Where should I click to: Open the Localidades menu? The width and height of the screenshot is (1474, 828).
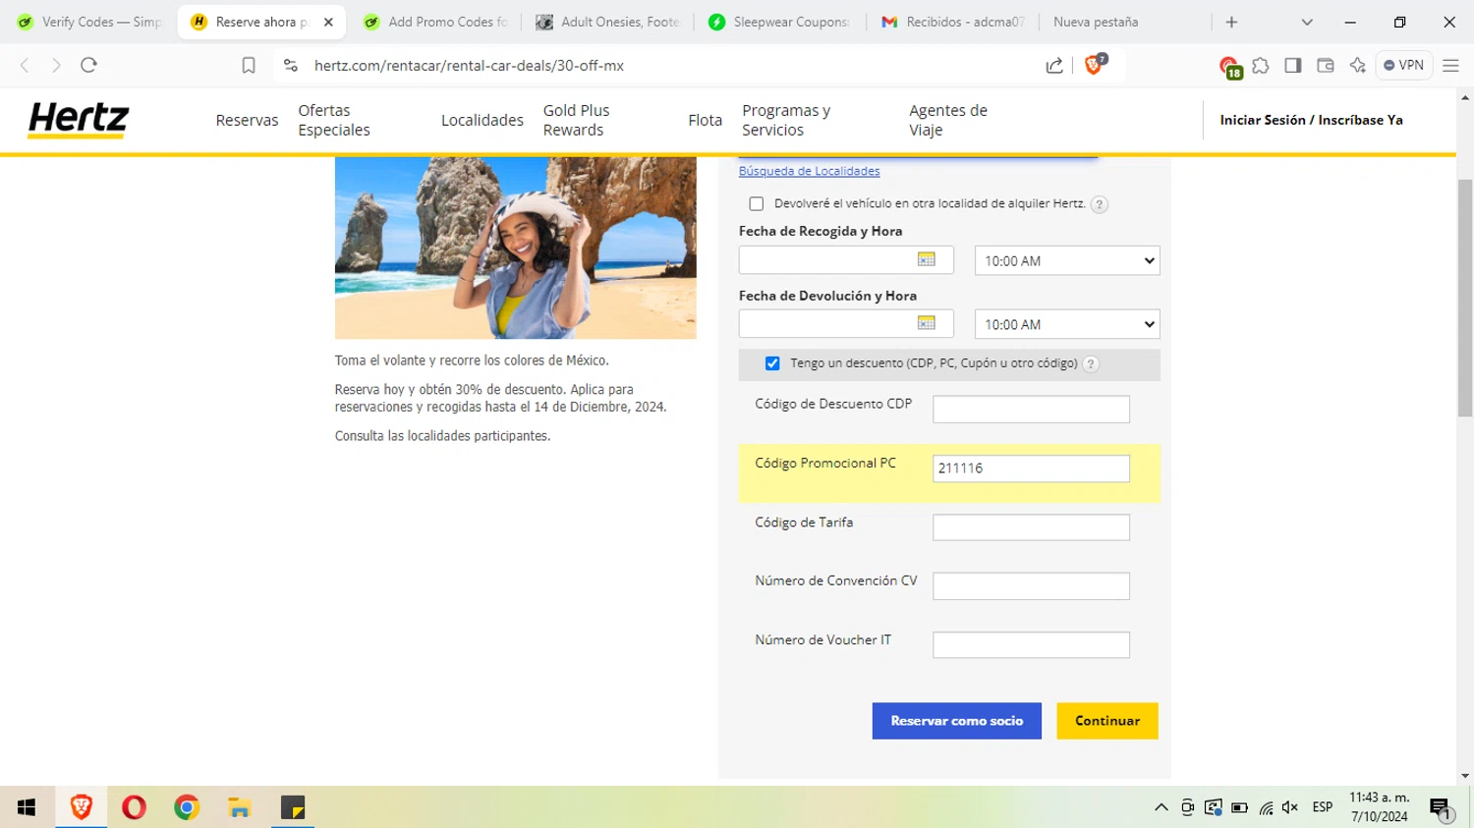[482, 120]
